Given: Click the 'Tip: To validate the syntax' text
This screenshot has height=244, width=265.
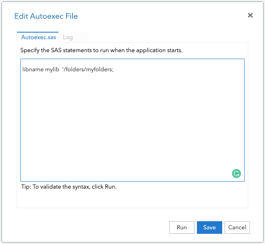Looking at the screenshot, I should point(68,187).
